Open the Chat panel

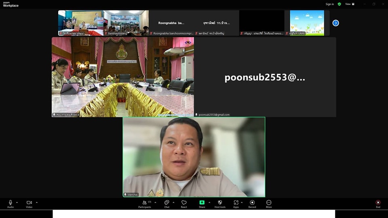(x=167, y=204)
